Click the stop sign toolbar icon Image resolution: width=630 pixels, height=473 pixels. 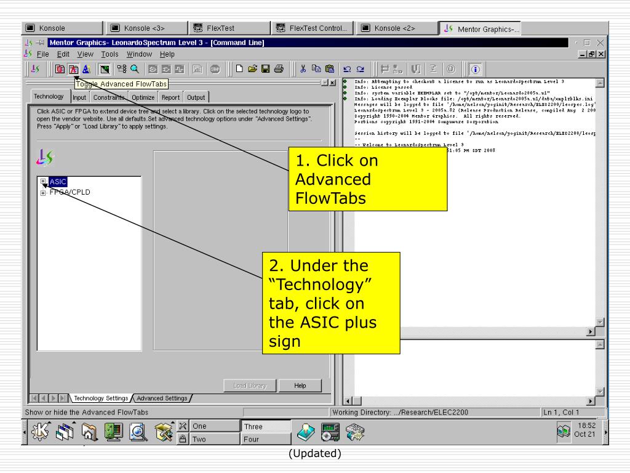215,69
